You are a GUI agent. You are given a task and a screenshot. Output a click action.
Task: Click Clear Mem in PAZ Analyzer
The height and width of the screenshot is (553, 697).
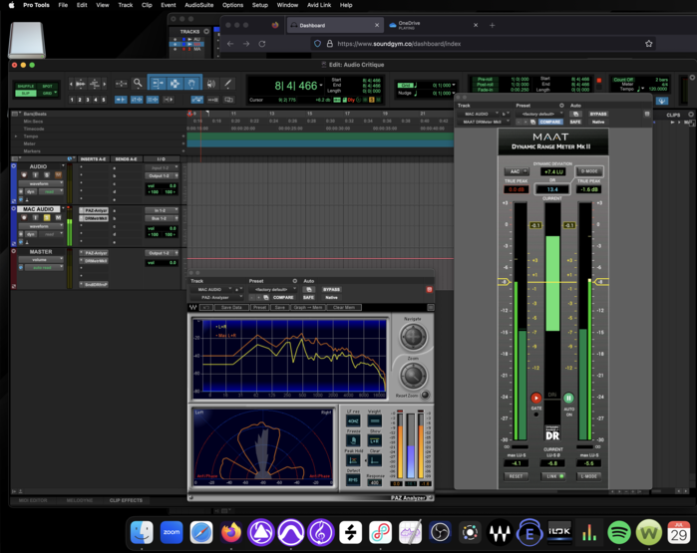[344, 307]
